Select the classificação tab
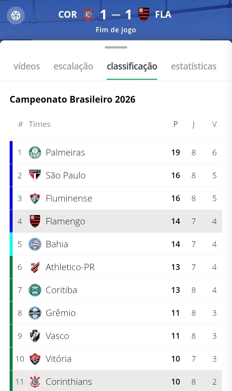This screenshot has width=232, height=391. coord(132,67)
